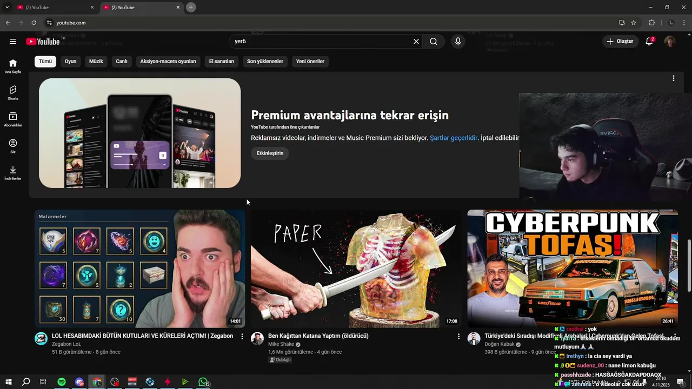Open a new Chrome tab
The image size is (692, 389).
coord(191,7)
